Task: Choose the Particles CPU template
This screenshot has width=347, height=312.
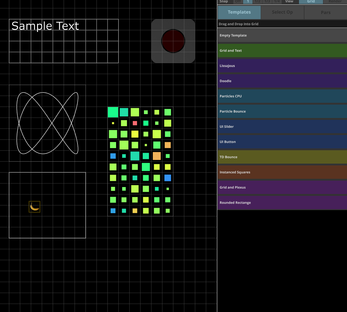Action: click(282, 96)
